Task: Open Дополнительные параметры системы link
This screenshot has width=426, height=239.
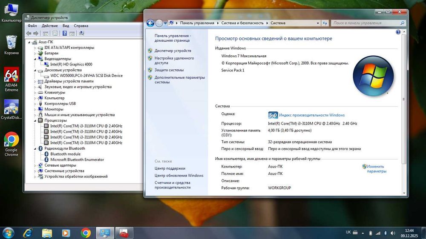Action: point(180,80)
